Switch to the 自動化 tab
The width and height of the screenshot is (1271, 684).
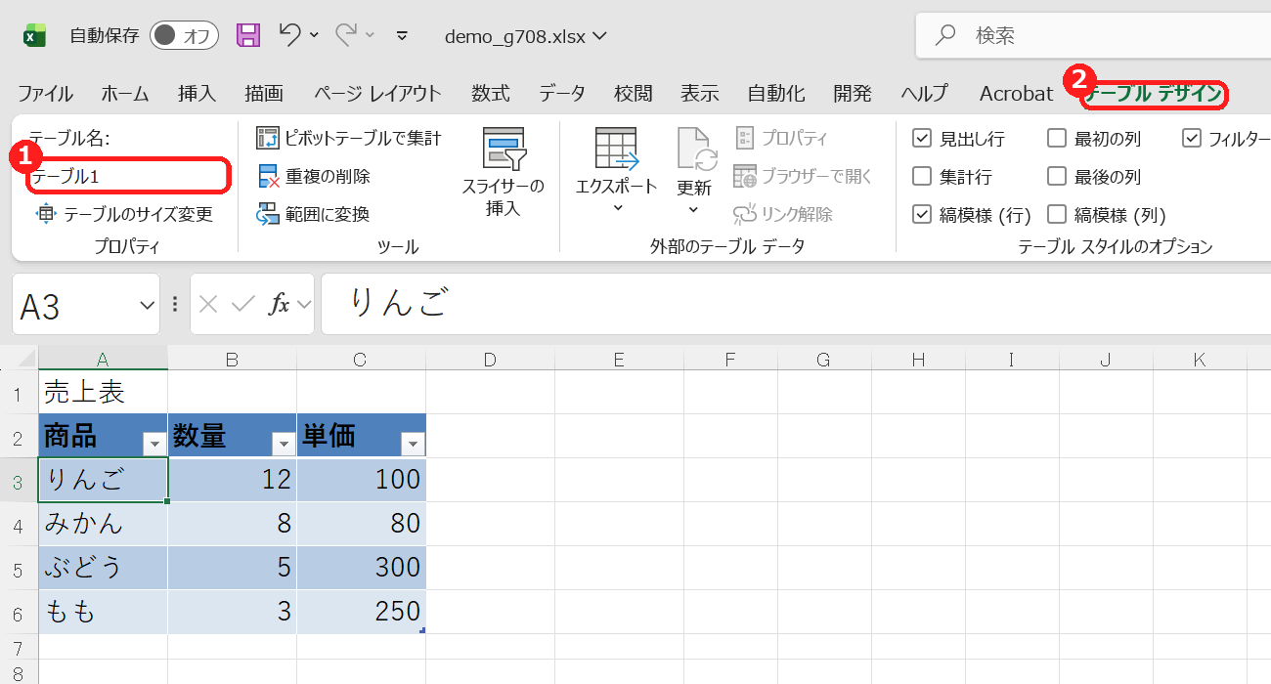[x=776, y=94]
